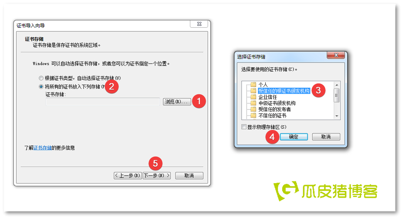Select 受信任的发布者 store
401x217 pixels.
pos(275,109)
